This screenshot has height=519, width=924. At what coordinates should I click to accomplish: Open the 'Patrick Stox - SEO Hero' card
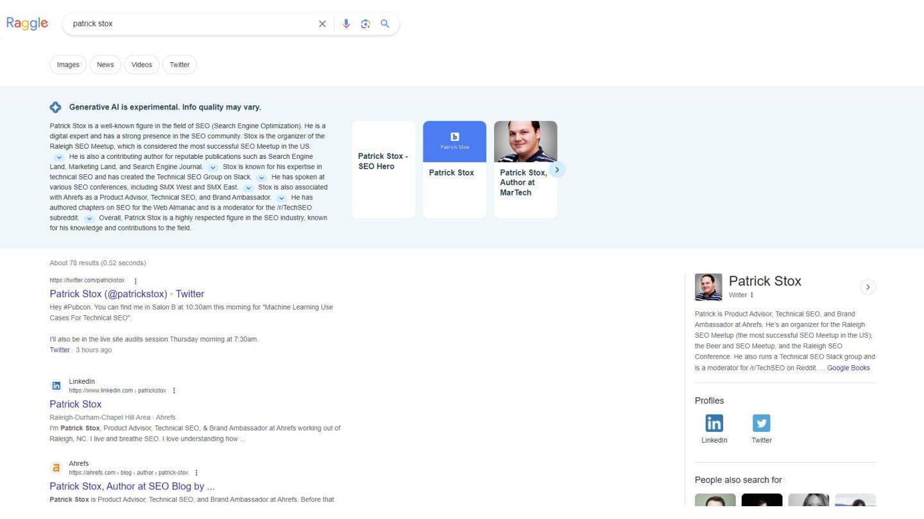click(384, 170)
